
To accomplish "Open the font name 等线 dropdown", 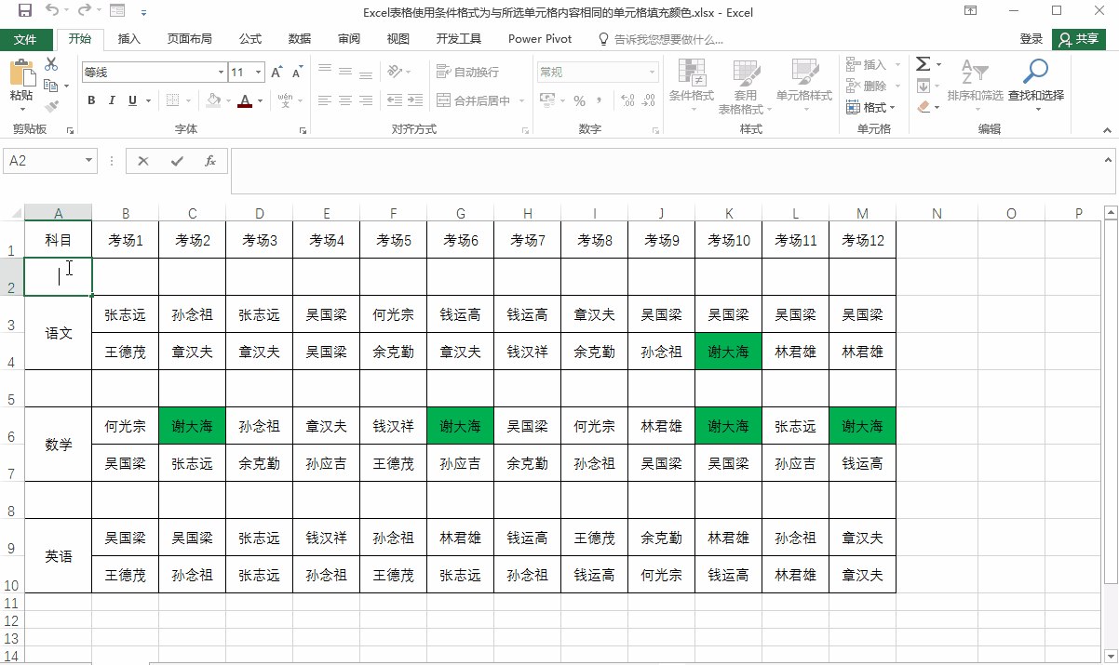I will click(221, 72).
